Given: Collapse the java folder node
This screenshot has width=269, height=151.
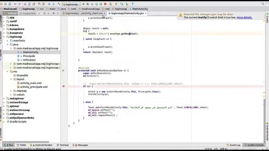Looking at the screenshot, I should click(x=8, y=44).
